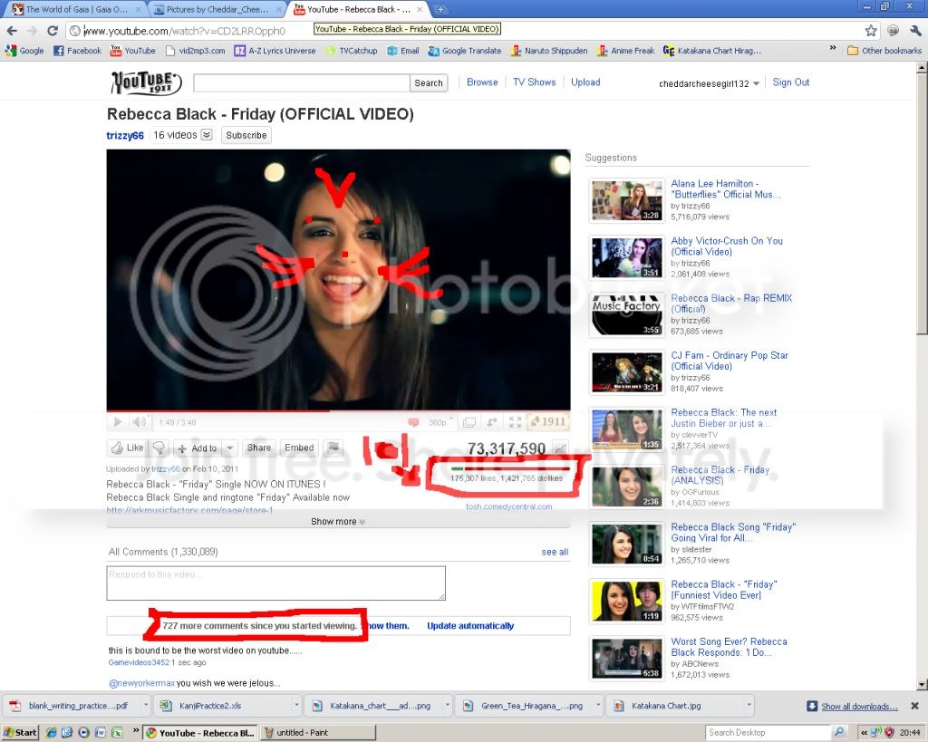This screenshot has width=928, height=742.
Task: Open KanjiPractice2.xls download dropdown arrow
Action: (x=296, y=706)
